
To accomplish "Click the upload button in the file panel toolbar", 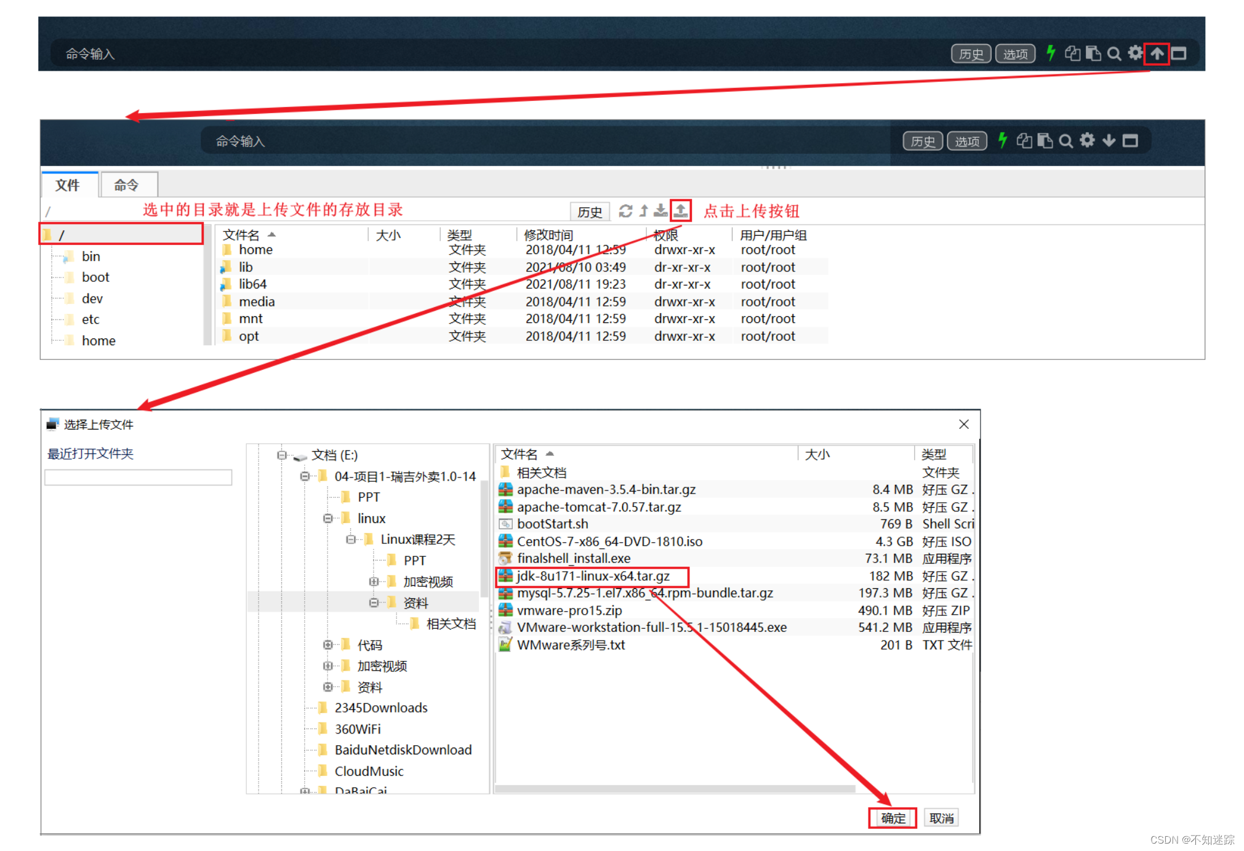I will tap(681, 211).
